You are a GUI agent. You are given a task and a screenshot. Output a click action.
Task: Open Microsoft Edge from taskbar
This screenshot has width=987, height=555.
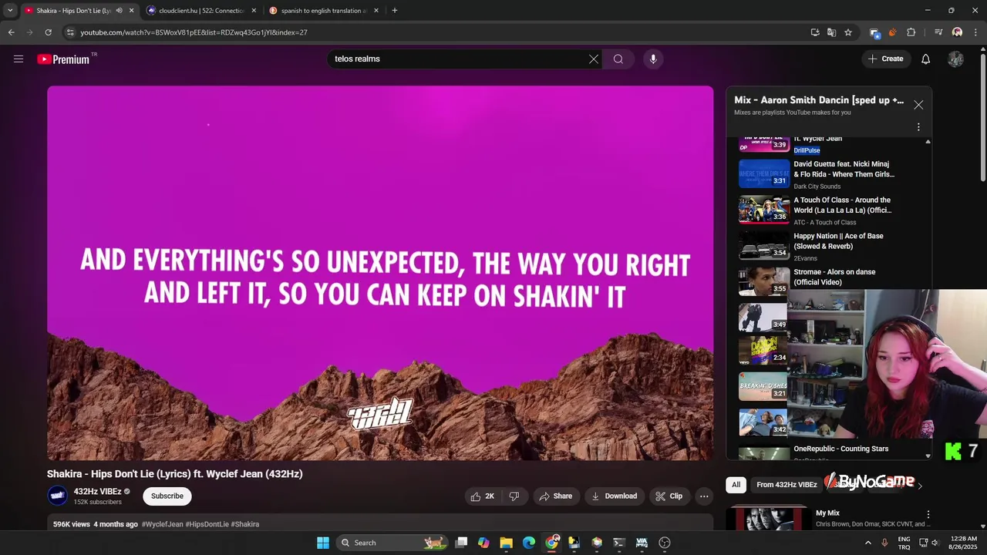(x=529, y=543)
